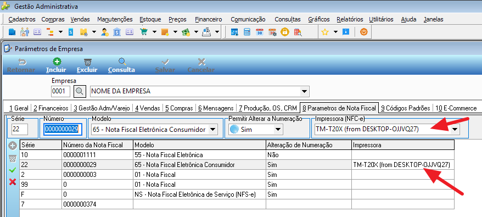The height and width of the screenshot is (217, 482).
Task: Open the people/clients icon in toolbar
Action: click(24, 32)
